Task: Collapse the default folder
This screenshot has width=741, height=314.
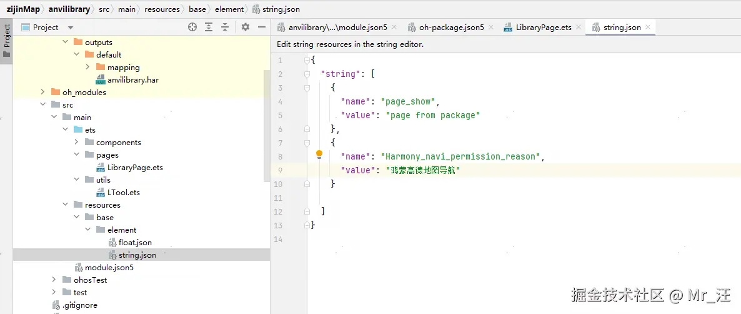Action: click(77, 55)
